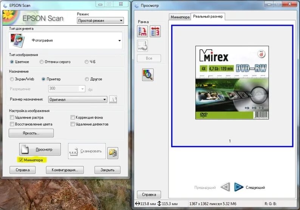
Task: Select the Цветное radio button
Action: click(12, 62)
